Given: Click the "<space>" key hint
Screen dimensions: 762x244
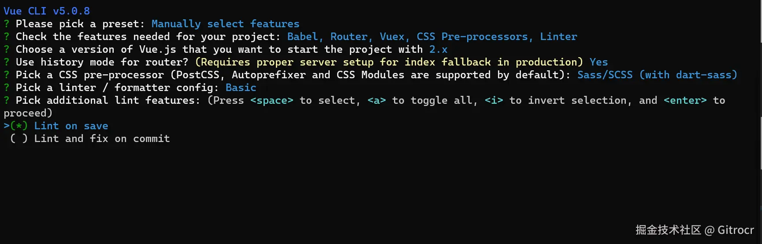Looking at the screenshot, I should [271, 100].
